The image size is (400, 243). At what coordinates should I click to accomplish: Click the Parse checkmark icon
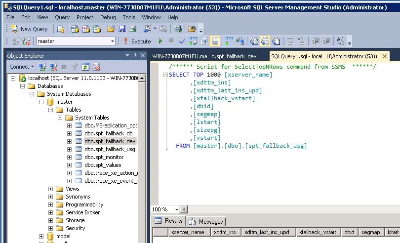(x=182, y=41)
